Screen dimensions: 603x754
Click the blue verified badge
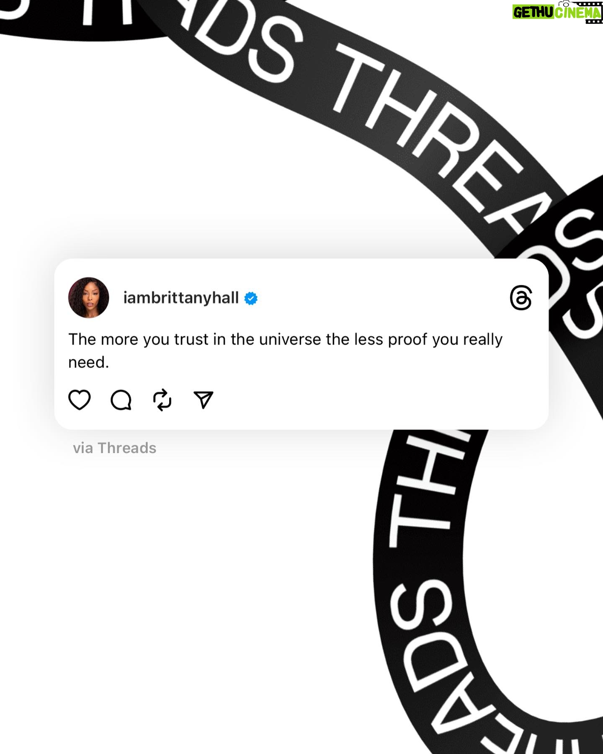coord(251,299)
